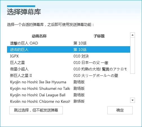Select the 巨人之星 row
This screenshot has height=127, width=142.
[x=68, y=63]
